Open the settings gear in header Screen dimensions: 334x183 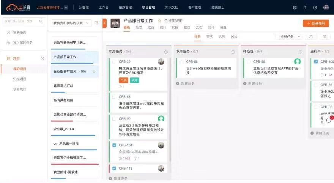click(295, 8)
